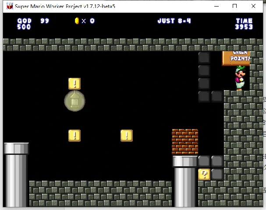Click the coin count 0

point(92,21)
